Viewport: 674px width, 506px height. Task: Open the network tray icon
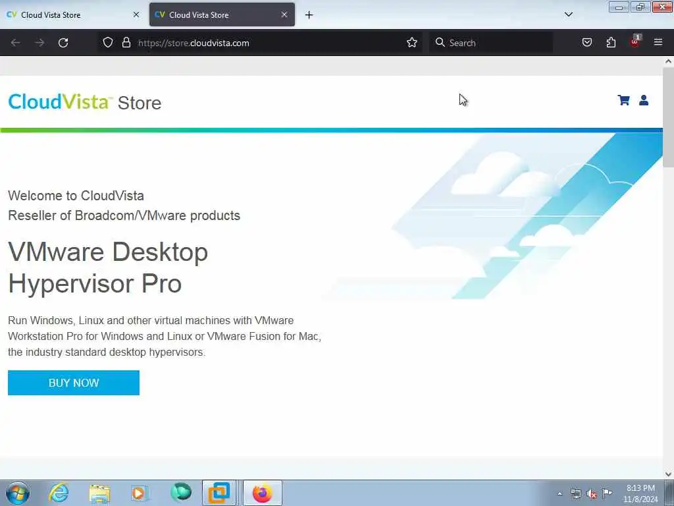point(575,493)
